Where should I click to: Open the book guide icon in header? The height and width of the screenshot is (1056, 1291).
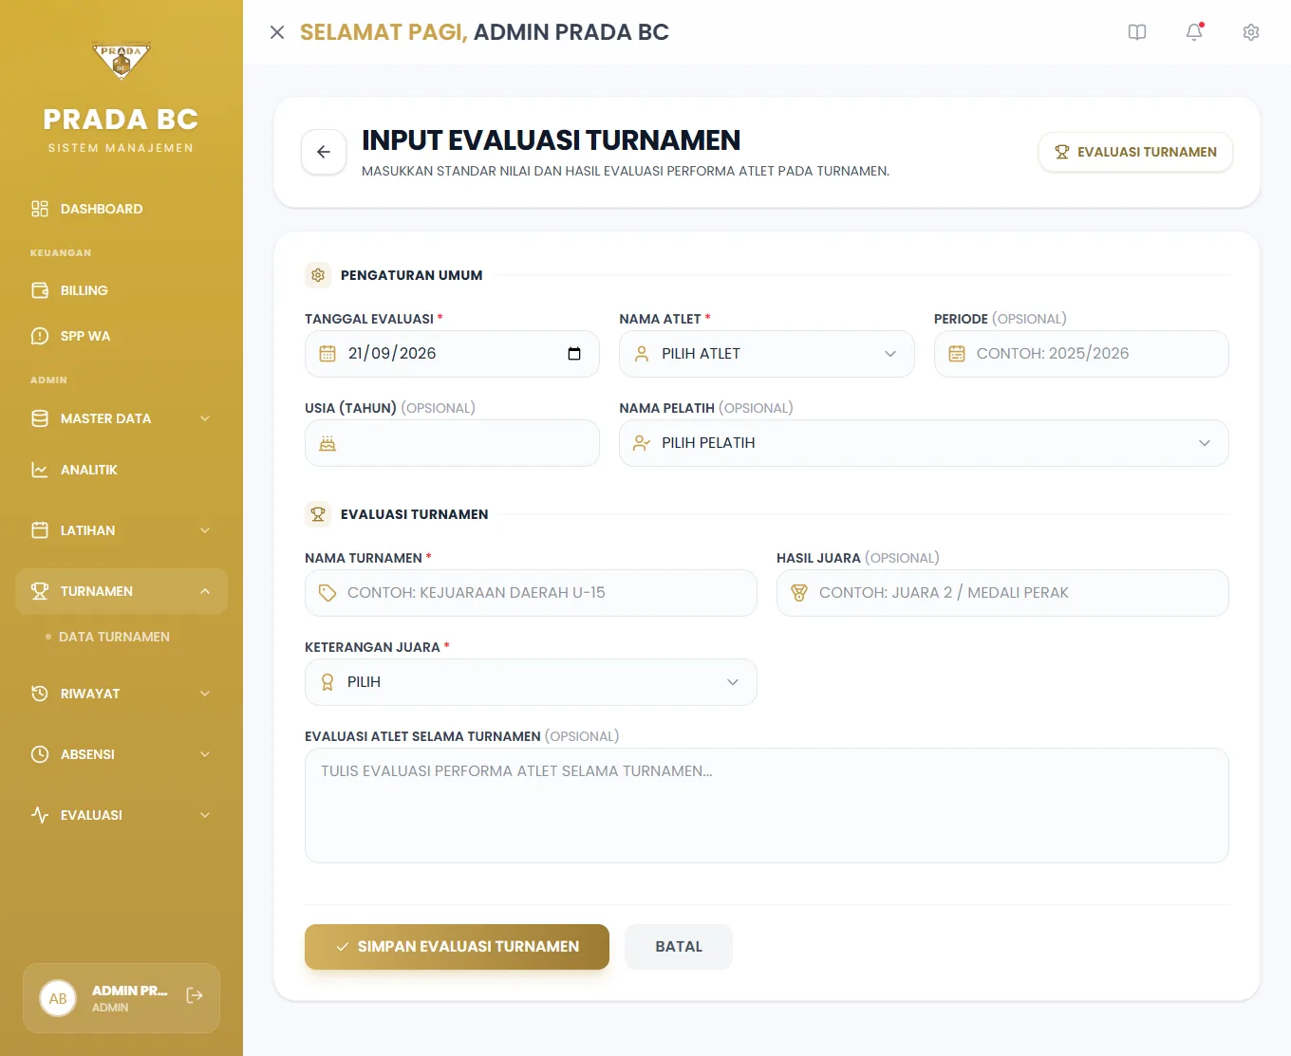coord(1137,32)
